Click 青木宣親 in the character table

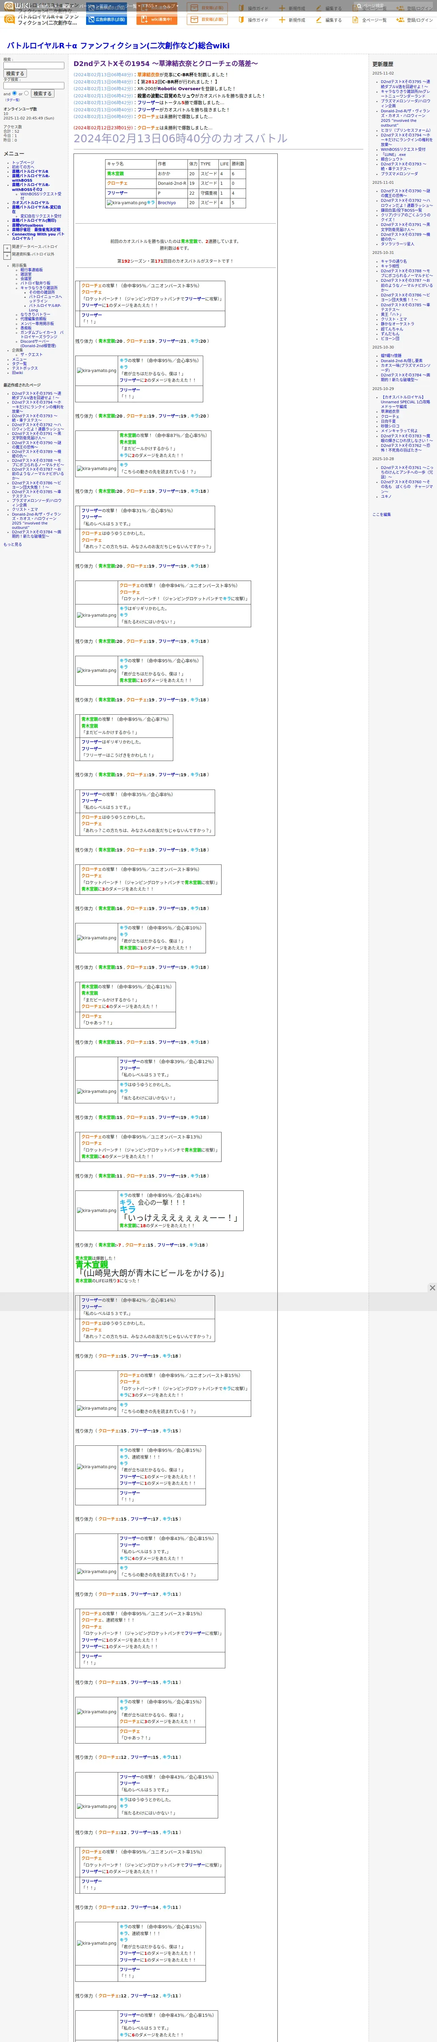[116, 174]
